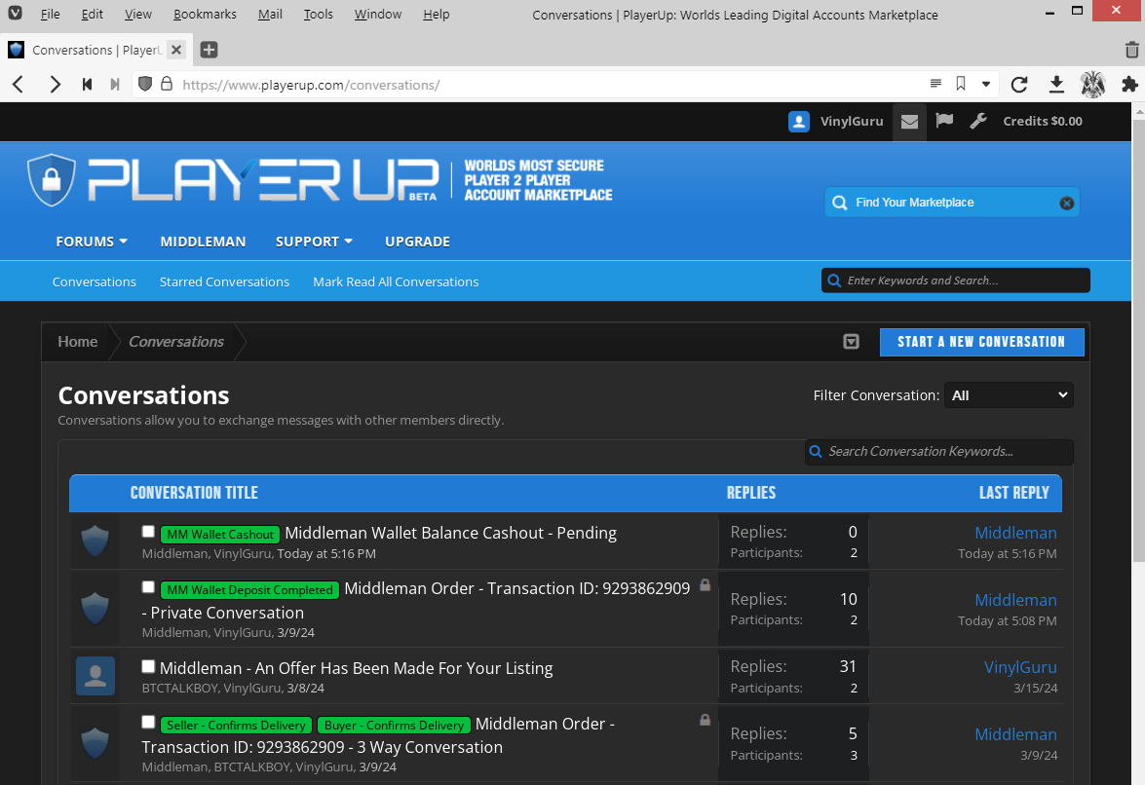Click the alerts flag icon
This screenshot has width=1145, height=785.
[944, 122]
